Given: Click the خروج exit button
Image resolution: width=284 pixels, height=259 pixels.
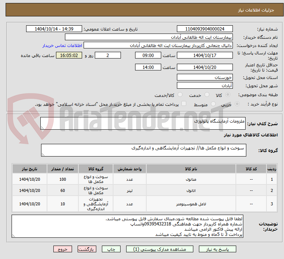Looking at the screenshot, I should (x=62, y=249).
